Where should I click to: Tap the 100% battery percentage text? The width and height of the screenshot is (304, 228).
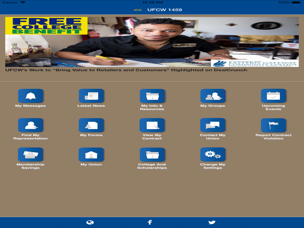pos(284,2)
